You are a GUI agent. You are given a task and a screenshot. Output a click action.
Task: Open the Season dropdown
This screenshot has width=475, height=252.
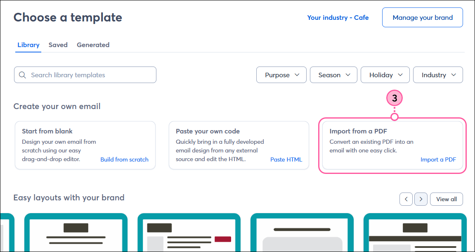[333, 75]
